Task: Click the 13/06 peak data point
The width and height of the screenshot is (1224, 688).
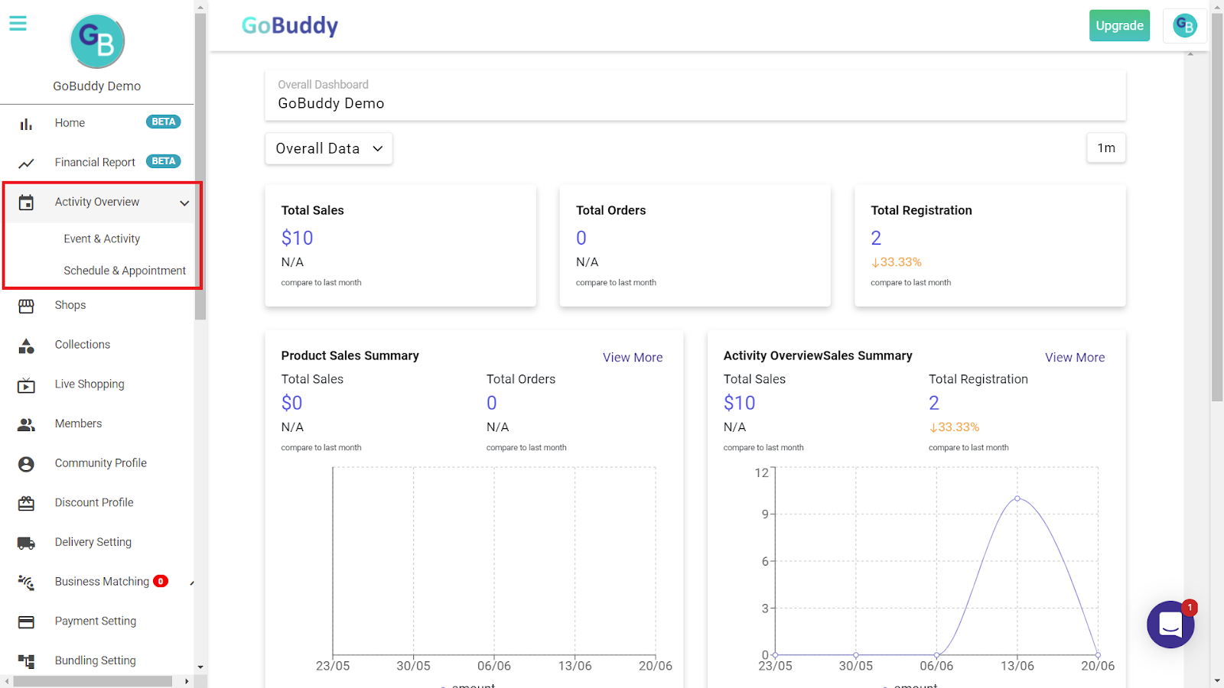Action: point(1017,498)
